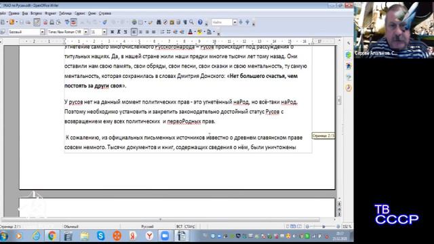The height and width of the screenshot is (244, 434).
Task: Click the Find text input field
Action: point(222,22)
